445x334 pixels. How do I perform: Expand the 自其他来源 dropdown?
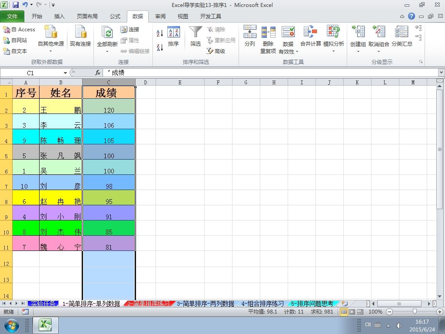point(51,51)
